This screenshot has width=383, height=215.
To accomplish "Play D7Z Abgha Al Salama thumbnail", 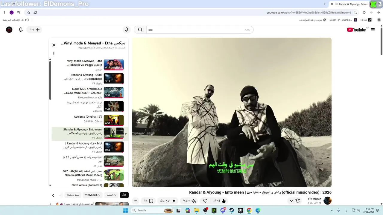I will pos(114,175).
